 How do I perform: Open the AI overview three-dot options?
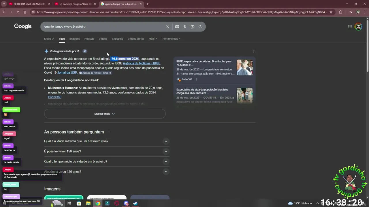254,51
